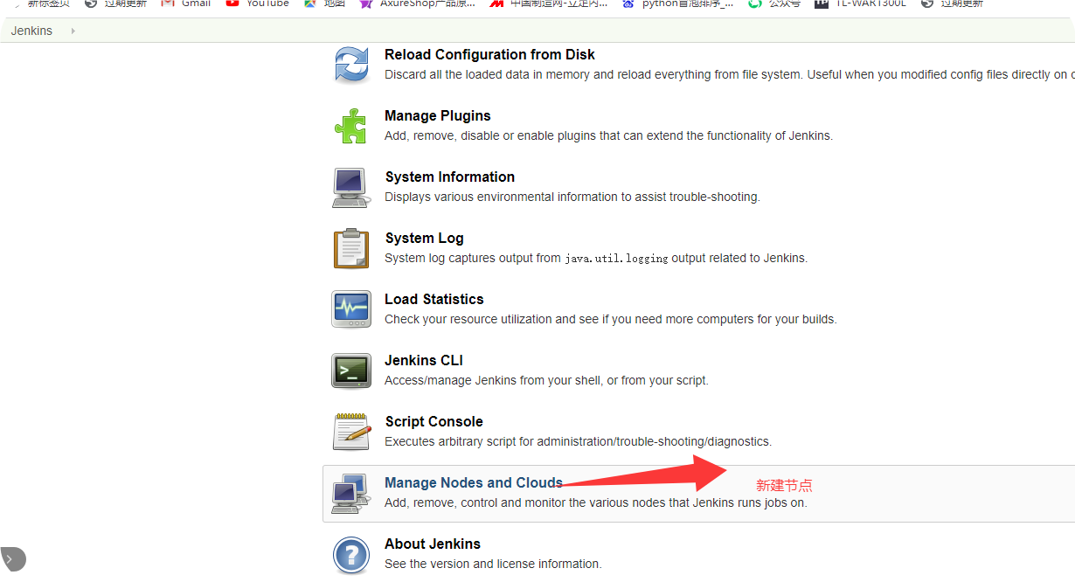
Task: Expand the collapsed side panel chevron
Action: (x=11, y=558)
